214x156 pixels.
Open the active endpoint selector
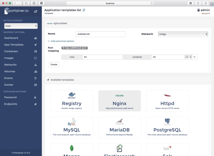coord(21,26)
